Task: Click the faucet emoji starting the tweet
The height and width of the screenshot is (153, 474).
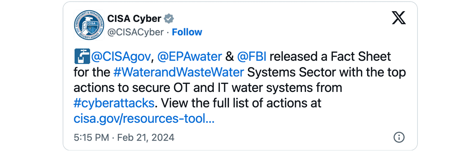Action: click(82, 56)
